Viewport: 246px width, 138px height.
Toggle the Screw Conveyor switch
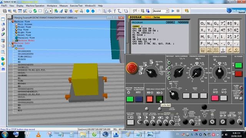tap(191, 122)
